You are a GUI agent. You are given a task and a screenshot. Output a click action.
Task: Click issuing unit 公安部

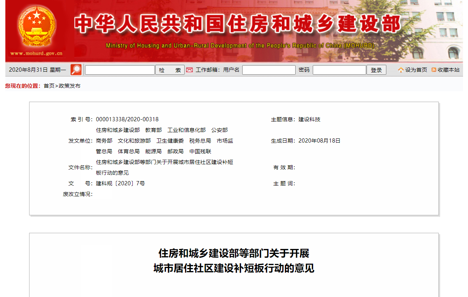point(219,130)
